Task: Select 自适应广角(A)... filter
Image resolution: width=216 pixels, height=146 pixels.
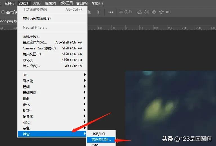Action: [52, 42]
